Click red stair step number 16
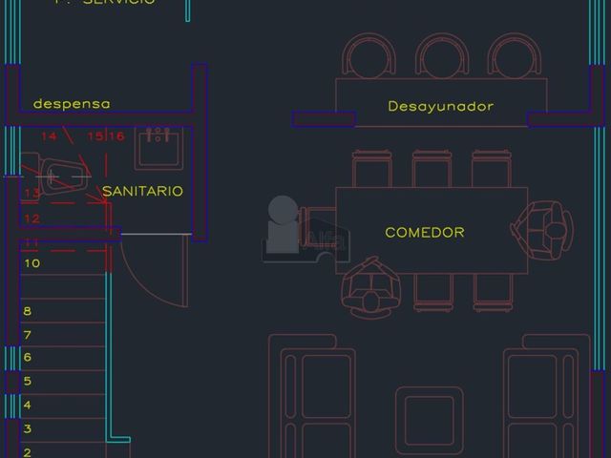611x458 pixels. tap(116, 135)
